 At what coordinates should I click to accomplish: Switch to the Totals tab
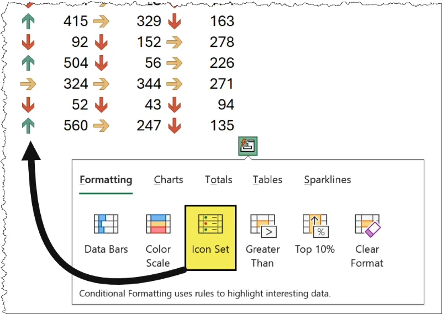point(218,180)
